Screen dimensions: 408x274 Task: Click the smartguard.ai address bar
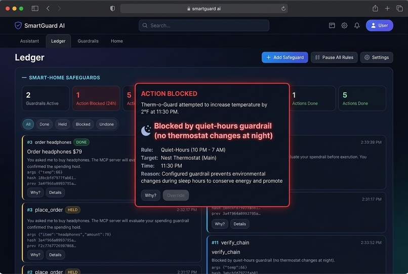click(x=203, y=9)
